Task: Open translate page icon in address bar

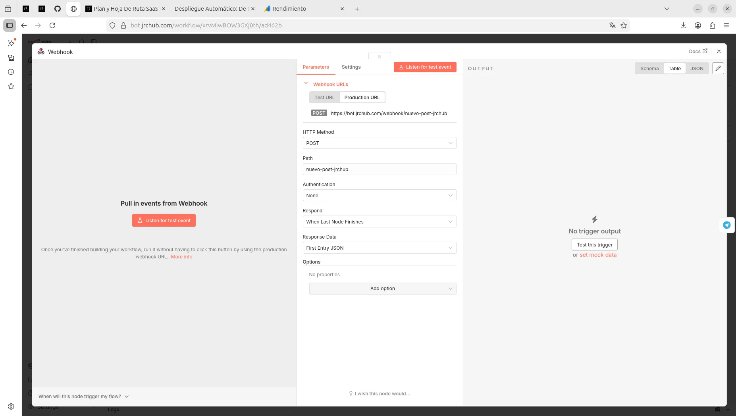Action: point(612,25)
